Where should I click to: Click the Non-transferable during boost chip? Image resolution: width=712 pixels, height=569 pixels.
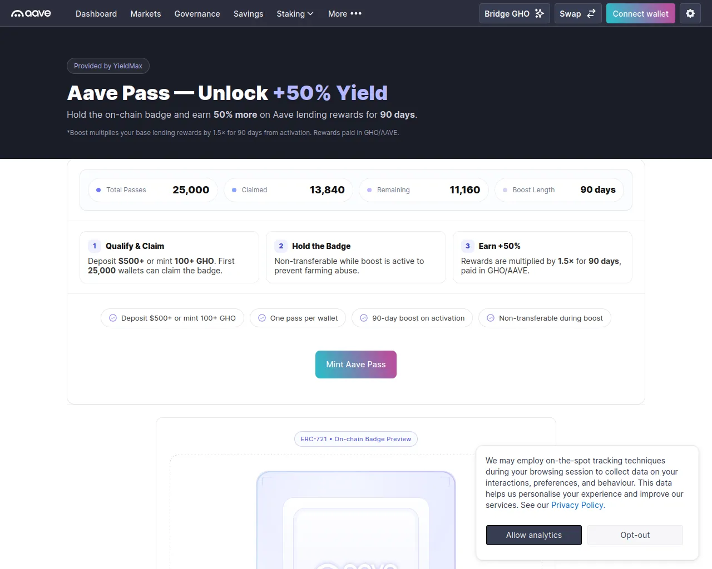[x=545, y=318]
